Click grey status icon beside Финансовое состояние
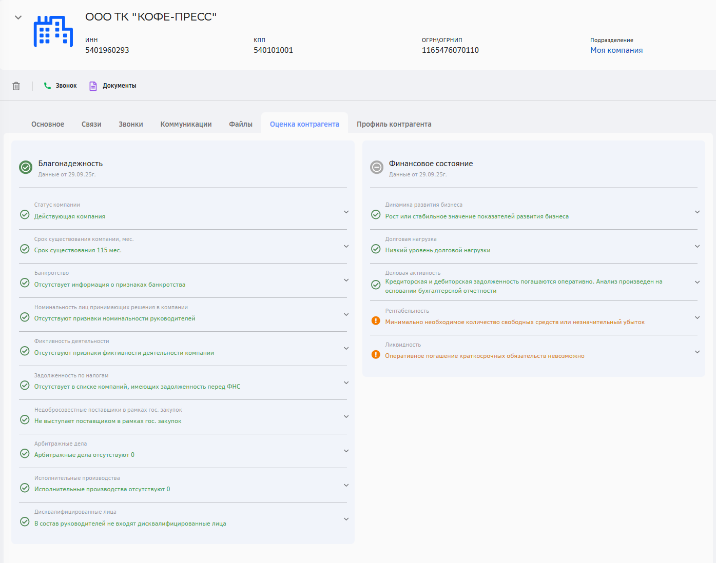Viewport: 716px width, 563px height. [377, 167]
